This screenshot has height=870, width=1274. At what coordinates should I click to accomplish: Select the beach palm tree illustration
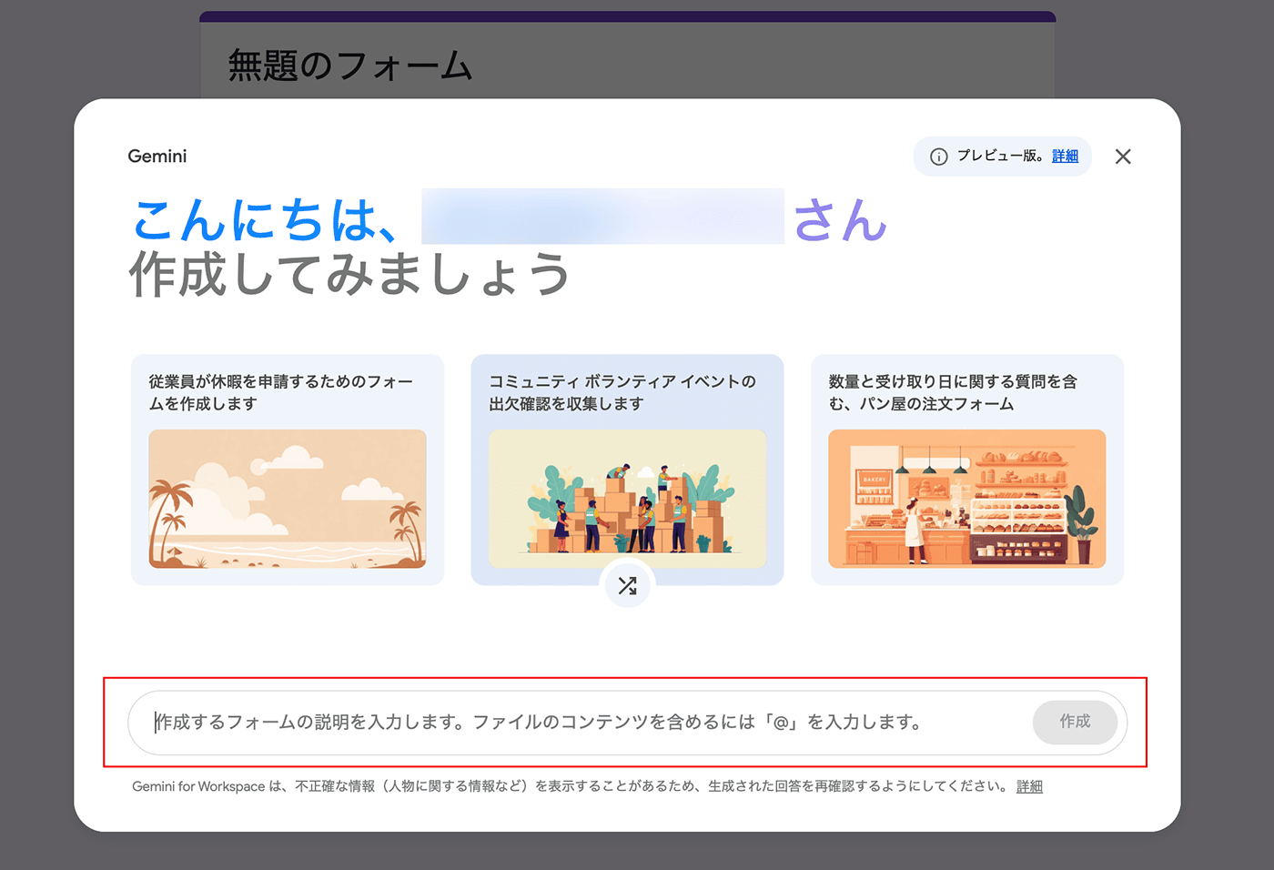pyautogui.click(x=288, y=499)
